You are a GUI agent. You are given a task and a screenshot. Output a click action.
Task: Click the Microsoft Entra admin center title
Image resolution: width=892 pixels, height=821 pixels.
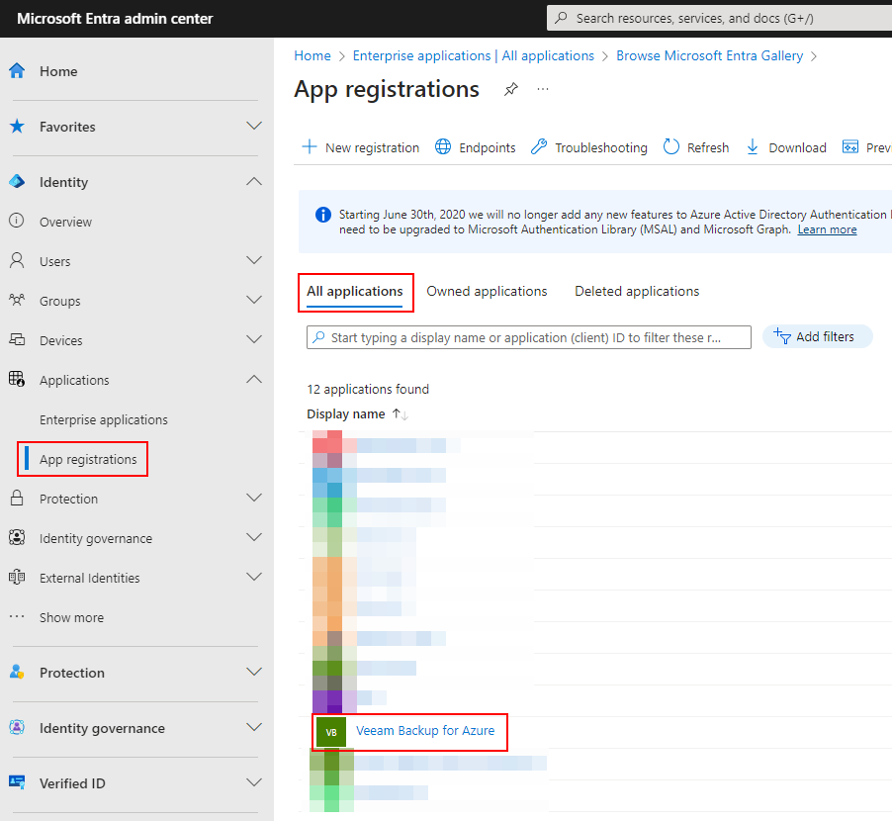pos(115,19)
